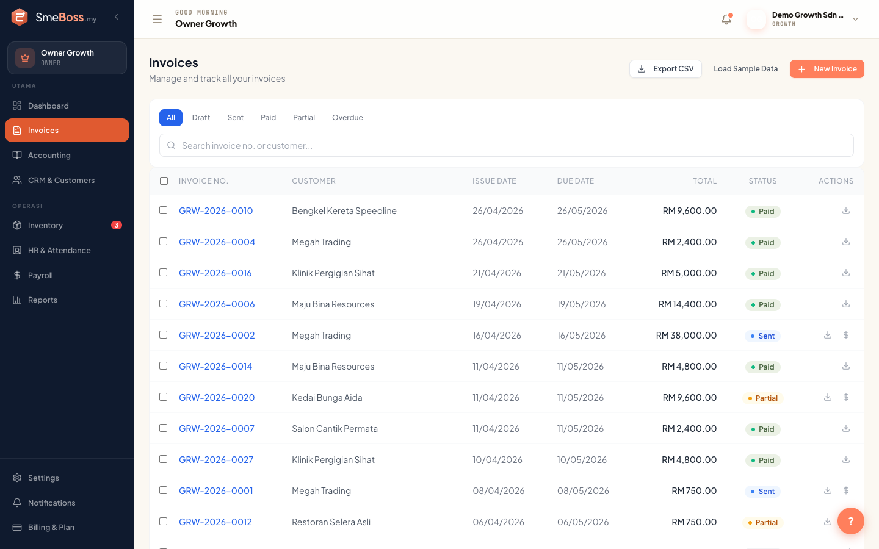
Task: Click the RM 38,000.00 total amount
Action: [686, 335]
